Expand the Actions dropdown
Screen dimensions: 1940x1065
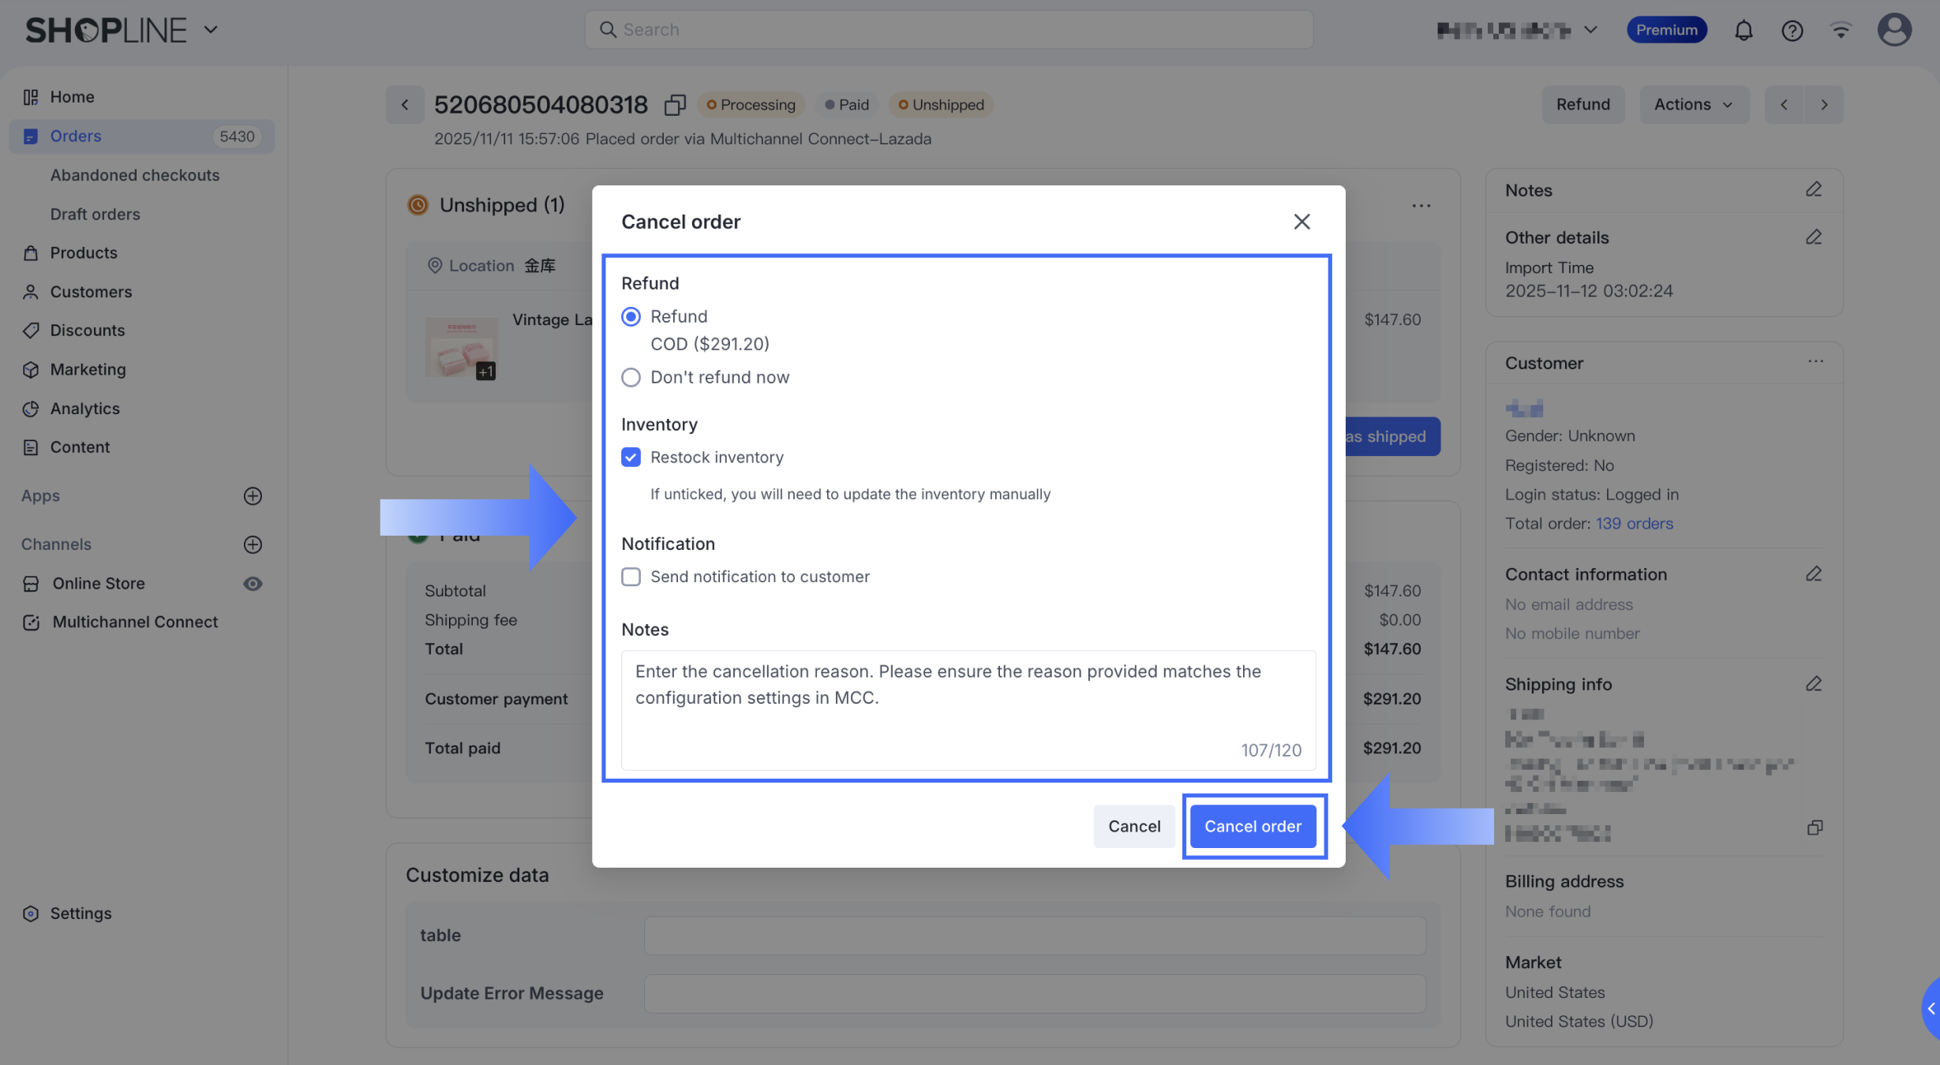pyautogui.click(x=1694, y=104)
